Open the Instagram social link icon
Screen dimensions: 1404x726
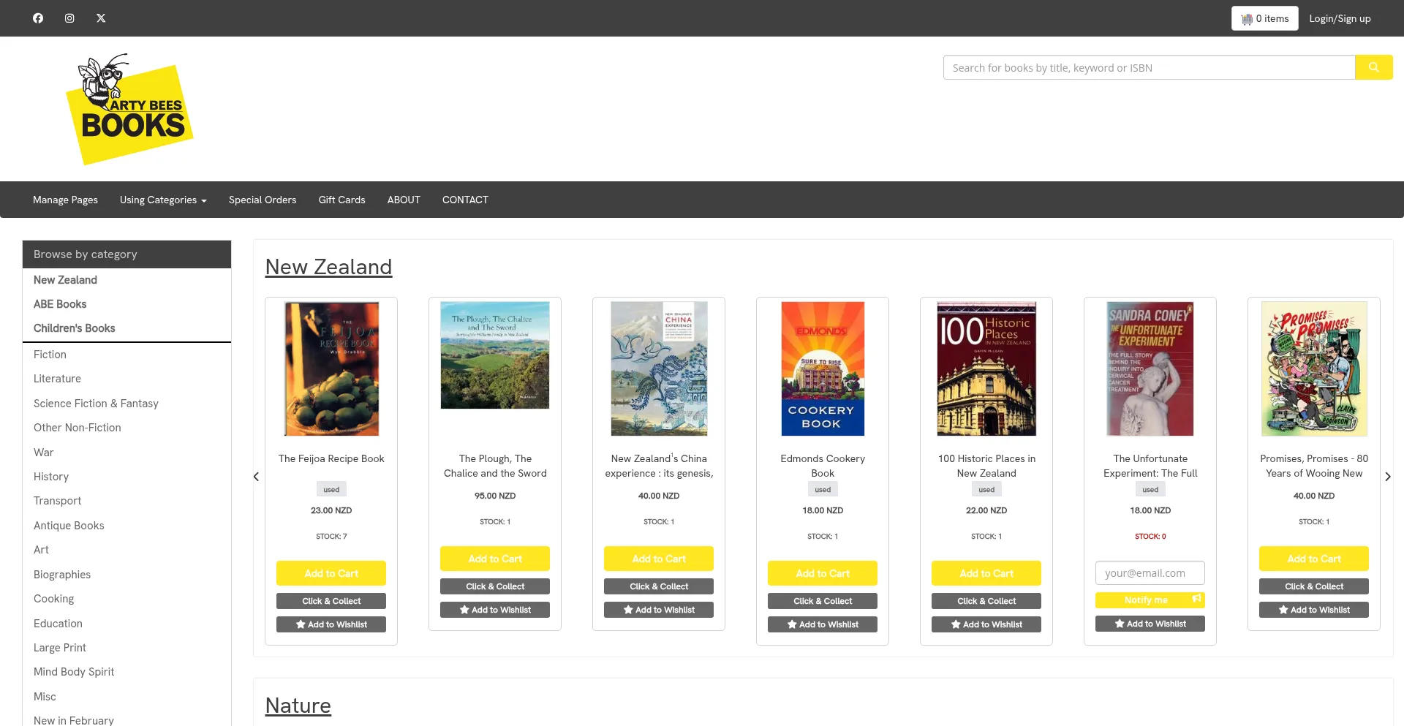69,18
